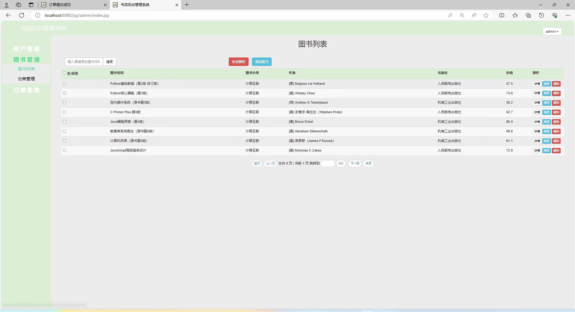Screen dimensions: 575x312
Task: View site information icon in address bar
Action: click(x=38, y=15)
